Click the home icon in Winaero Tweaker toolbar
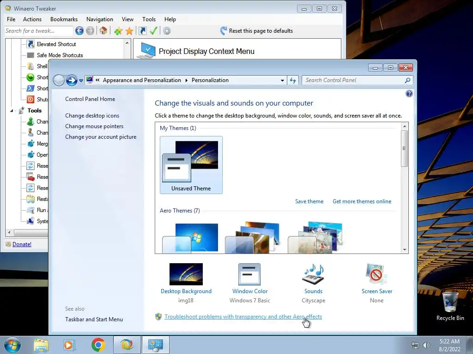Viewport: 473px width, 354px height. [103, 31]
